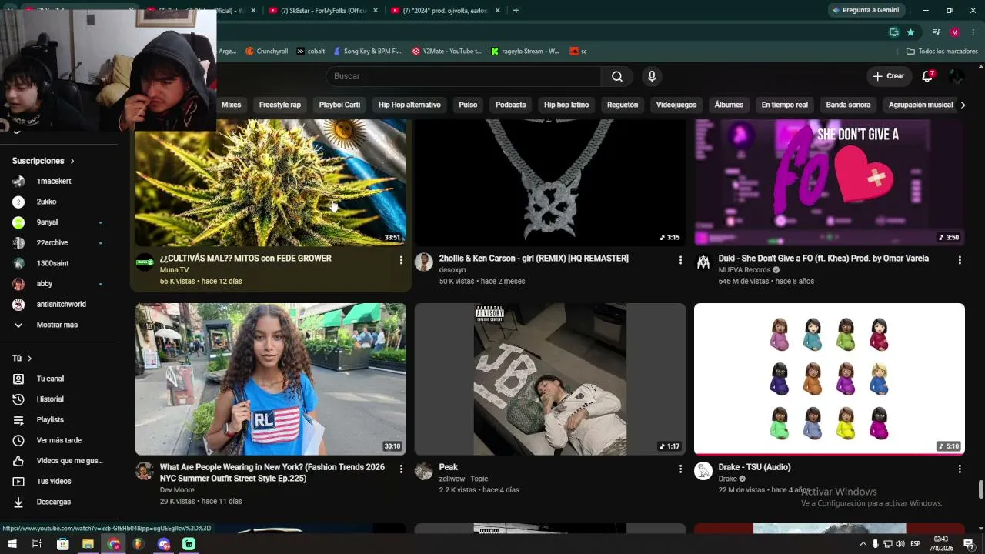Open Muna TV channel avatar
985x554 pixels.
coord(145,262)
